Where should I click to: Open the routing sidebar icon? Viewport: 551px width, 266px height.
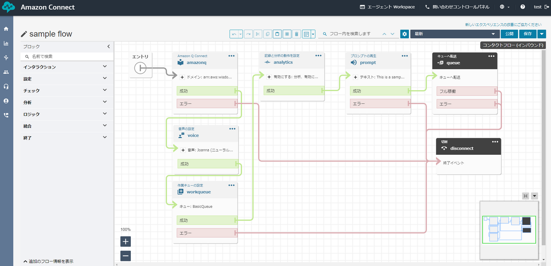click(6, 58)
